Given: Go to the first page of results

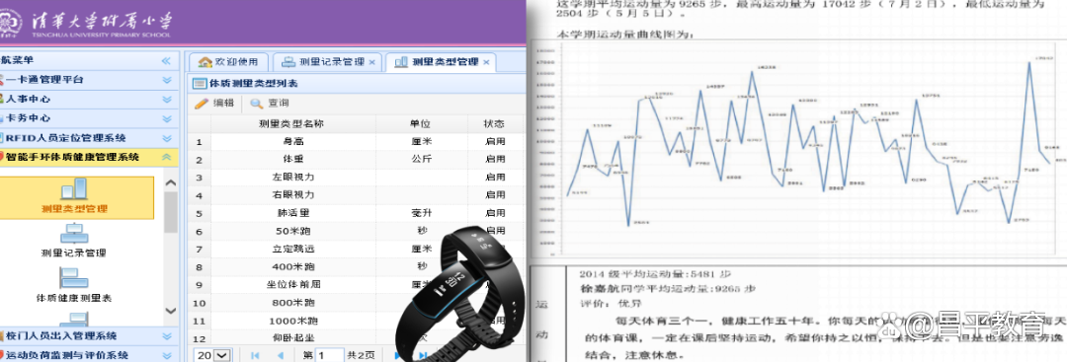Looking at the screenshot, I should tap(255, 355).
